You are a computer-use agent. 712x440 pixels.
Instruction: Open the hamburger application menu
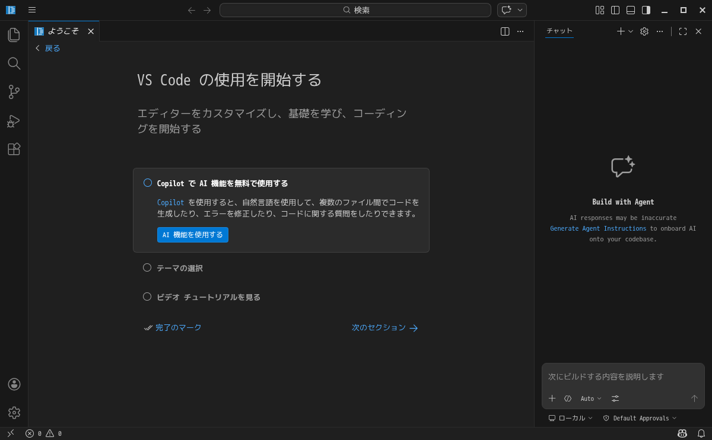(32, 10)
